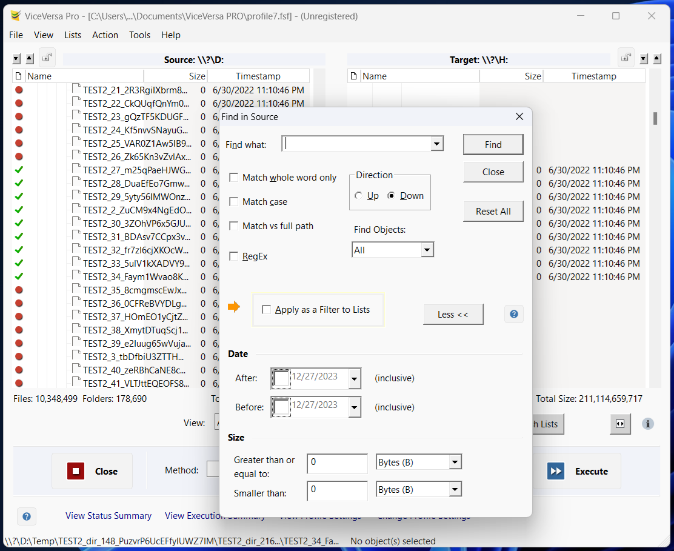Click the up arrow button right of Target lock
The image size is (674, 551).
pyautogui.click(x=657, y=58)
